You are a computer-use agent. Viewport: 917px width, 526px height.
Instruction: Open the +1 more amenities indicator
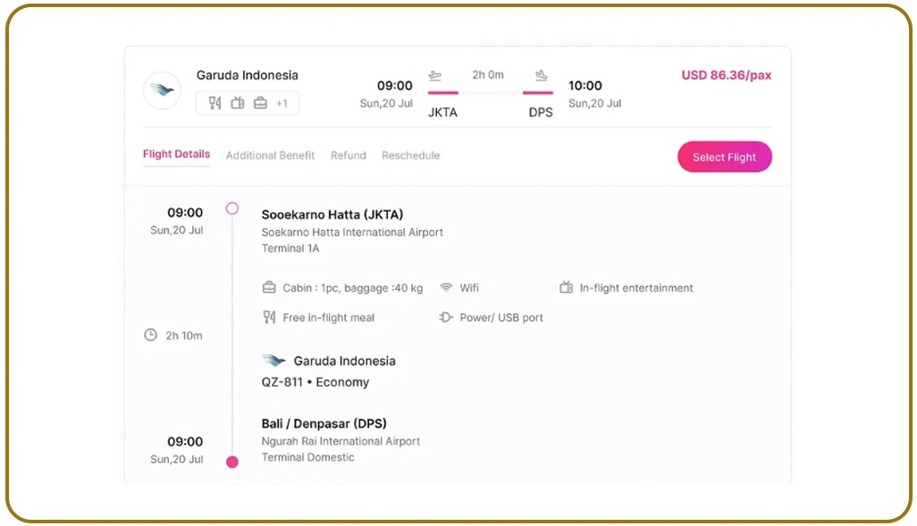pos(282,104)
